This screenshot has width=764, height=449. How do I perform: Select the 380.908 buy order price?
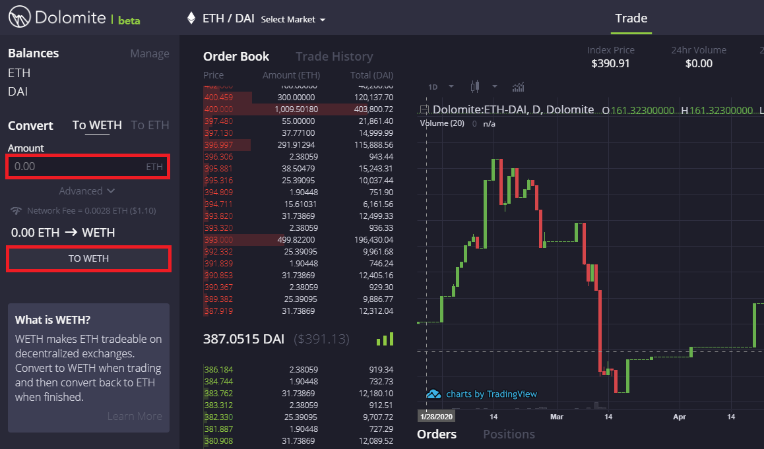[x=218, y=440]
